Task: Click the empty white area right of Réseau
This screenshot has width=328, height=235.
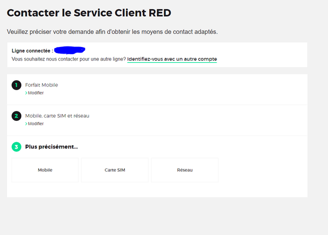Action: tap(262, 170)
